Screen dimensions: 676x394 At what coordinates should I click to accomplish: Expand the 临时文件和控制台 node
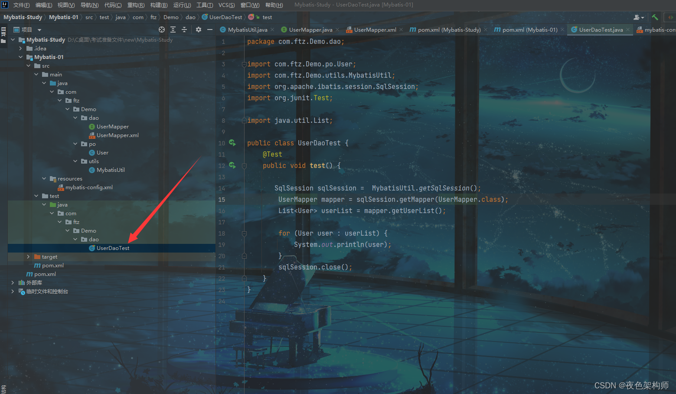pyautogui.click(x=13, y=292)
